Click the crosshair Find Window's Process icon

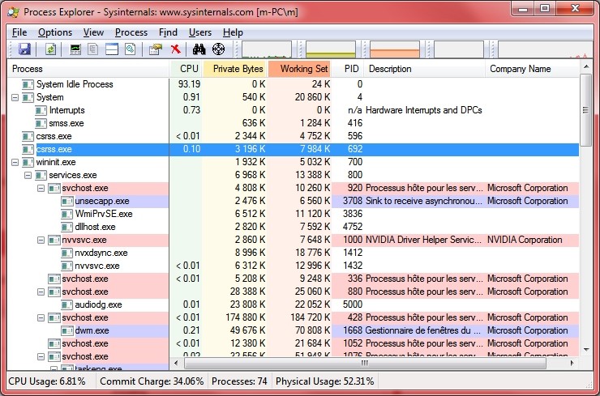coord(218,49)
